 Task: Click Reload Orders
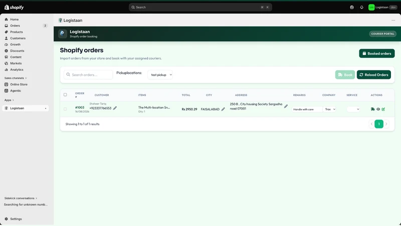(x=373, y=74)
